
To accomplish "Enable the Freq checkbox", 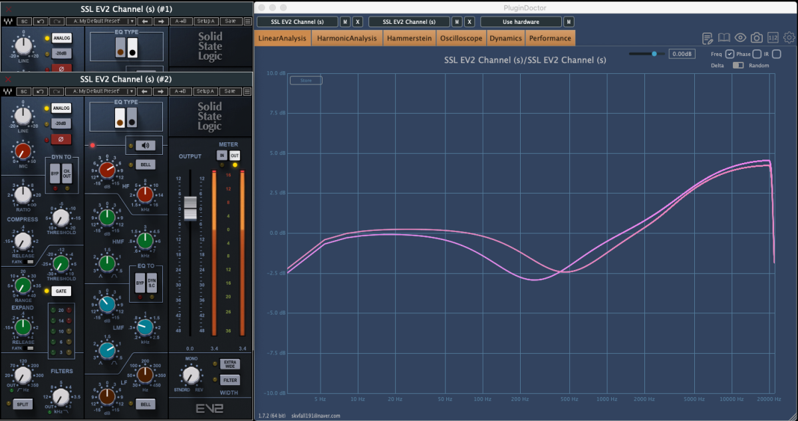I will (730, 54).
